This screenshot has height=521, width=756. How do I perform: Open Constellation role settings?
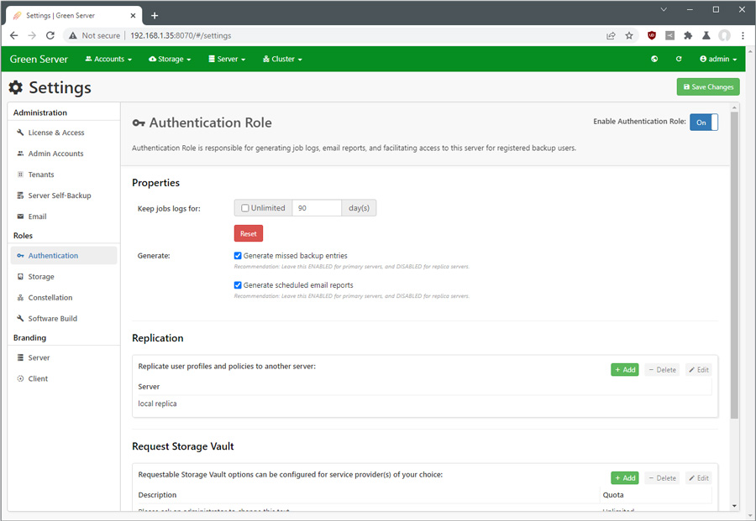64,298
